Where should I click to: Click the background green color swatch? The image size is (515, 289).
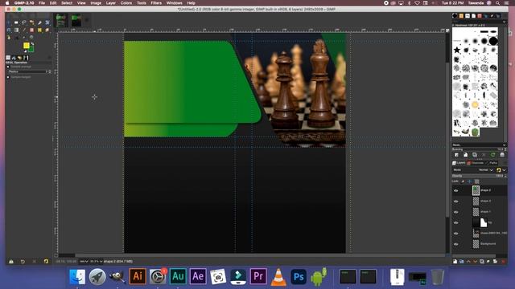(x=31, y=50)
